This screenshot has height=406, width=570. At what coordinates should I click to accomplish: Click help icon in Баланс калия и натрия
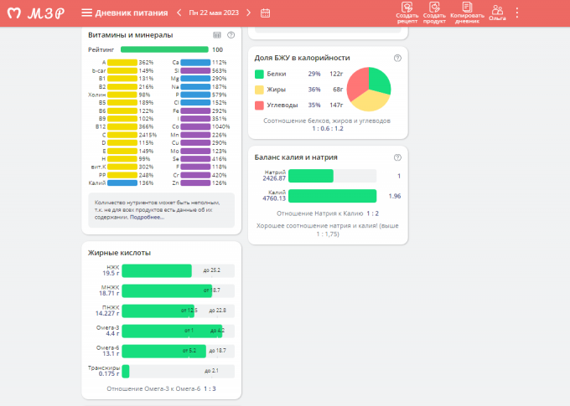click(397, 157)
